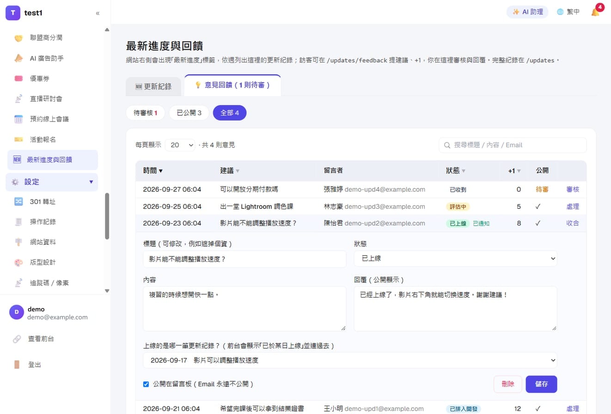This screenshot has height=414, width=611.
Task: Click the 刪除 button
Action: pyautogui.click(x=508, y=384)
